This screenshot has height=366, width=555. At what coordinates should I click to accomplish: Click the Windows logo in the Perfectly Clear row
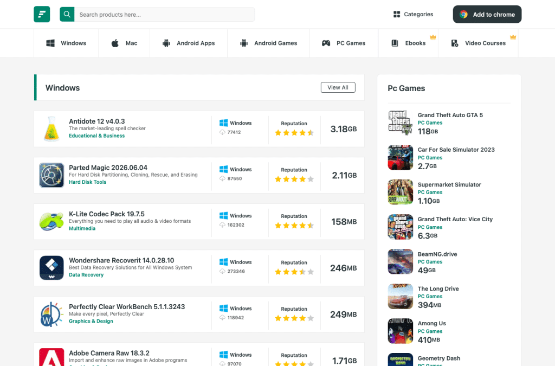[224, 309]
